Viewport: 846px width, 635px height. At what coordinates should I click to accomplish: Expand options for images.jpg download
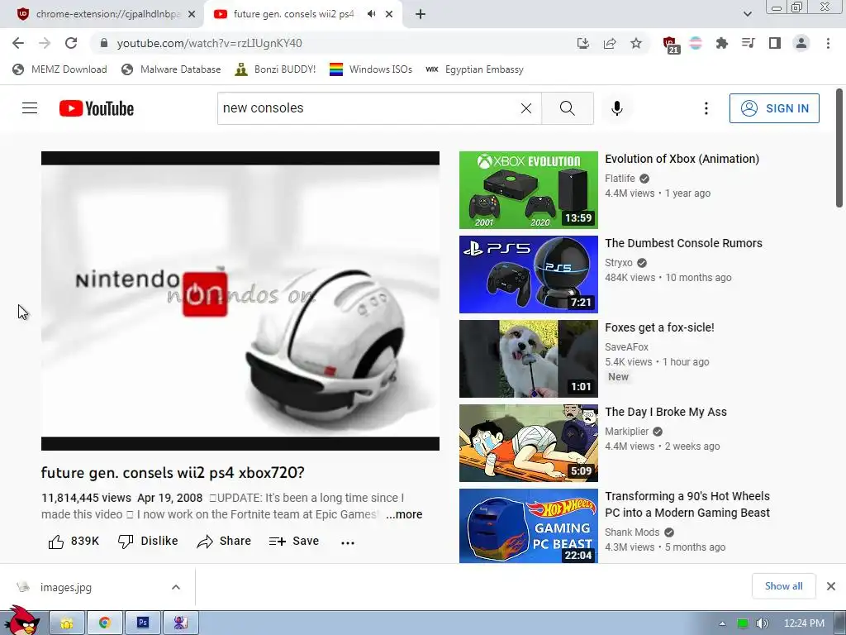pyautogui.click(x=176, y=587)
